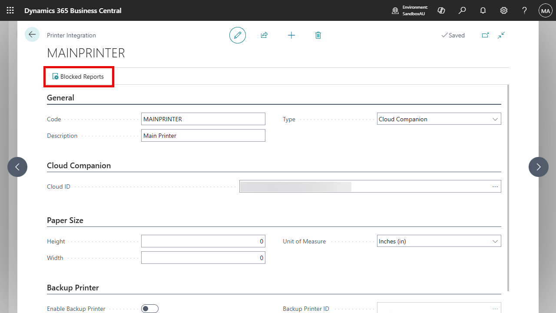Open the page in a new window
Image resolution: width=556 pixels, height=313 pixels.
coord(485,35)
